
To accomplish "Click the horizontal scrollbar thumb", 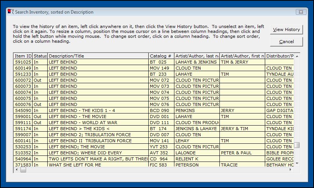I will 23,170.
